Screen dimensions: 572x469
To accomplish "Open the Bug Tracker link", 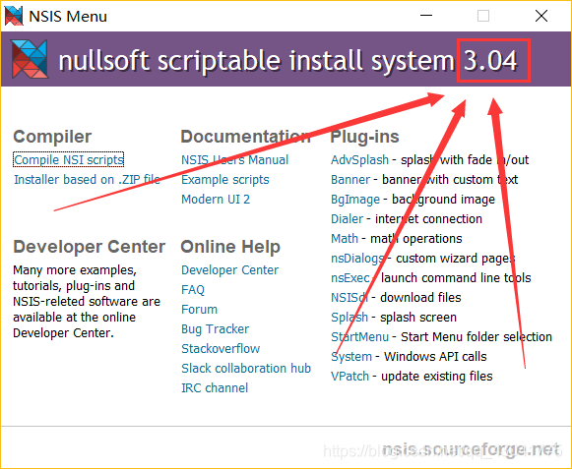I will (215, 328).
